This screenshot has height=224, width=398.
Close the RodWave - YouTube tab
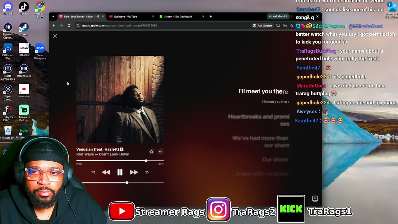coord(153,16)
